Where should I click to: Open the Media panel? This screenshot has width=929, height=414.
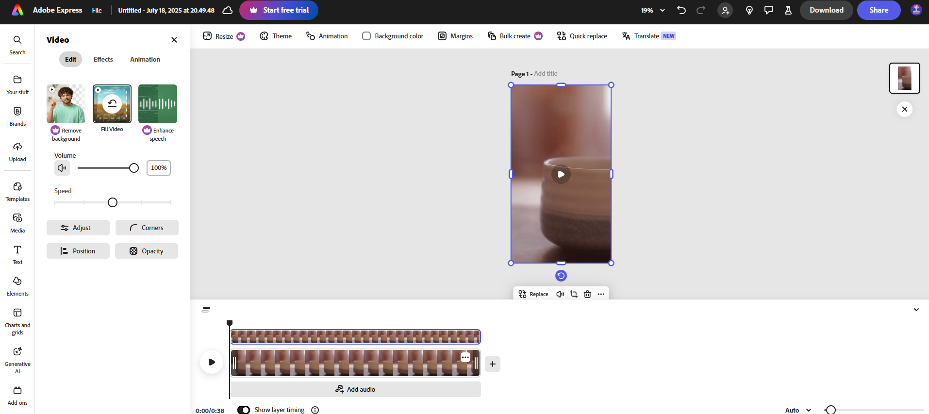[x=17, y=223]
